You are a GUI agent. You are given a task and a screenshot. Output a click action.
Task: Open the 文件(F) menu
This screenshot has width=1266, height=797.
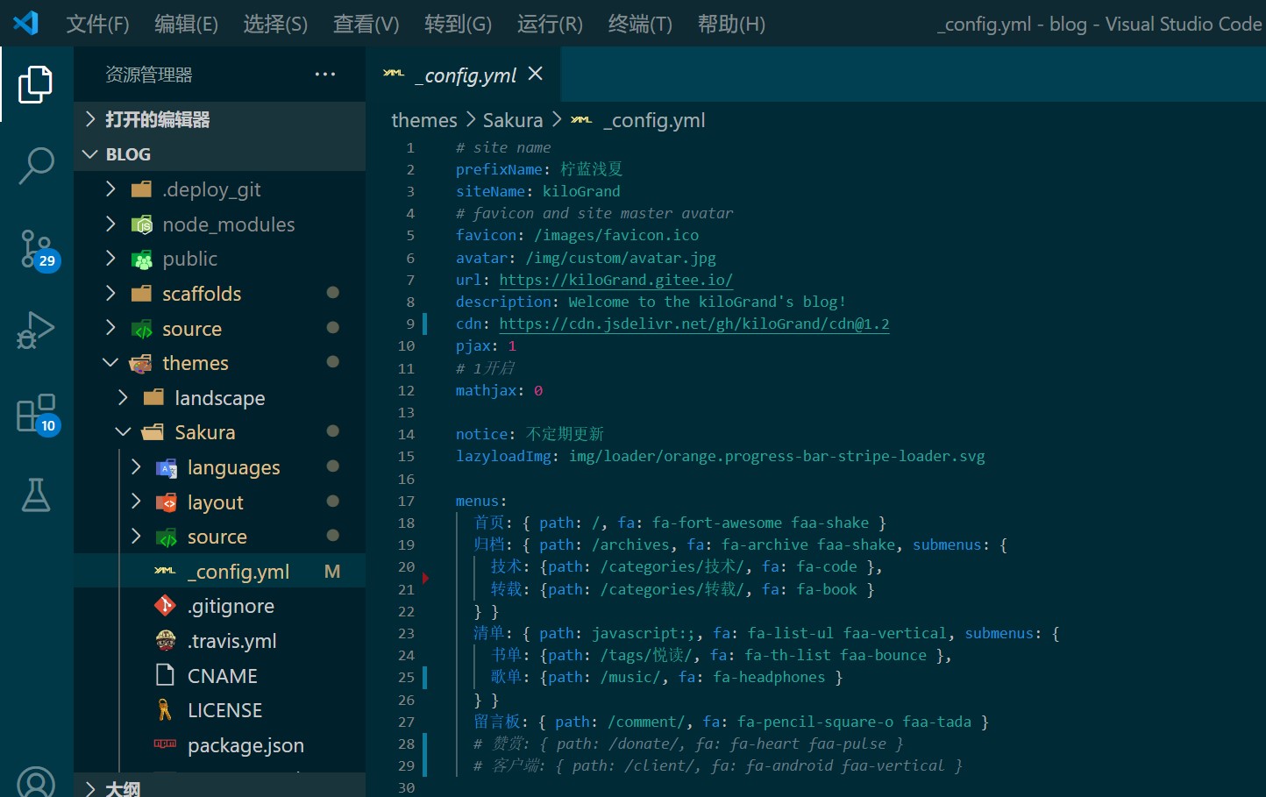tap(97, 24)
